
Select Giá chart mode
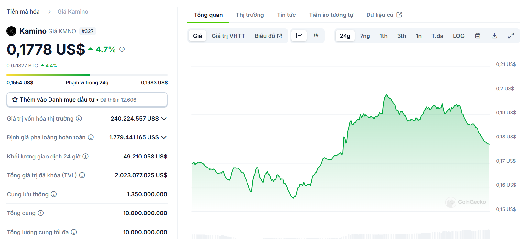click(197, 36)
